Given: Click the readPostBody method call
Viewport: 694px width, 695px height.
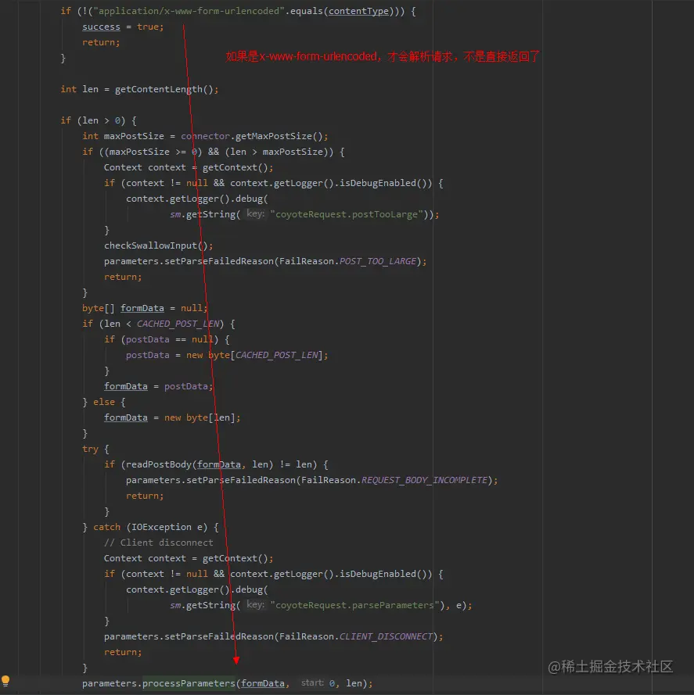Looking at the screenshot, I should click(x=158, y=464).
